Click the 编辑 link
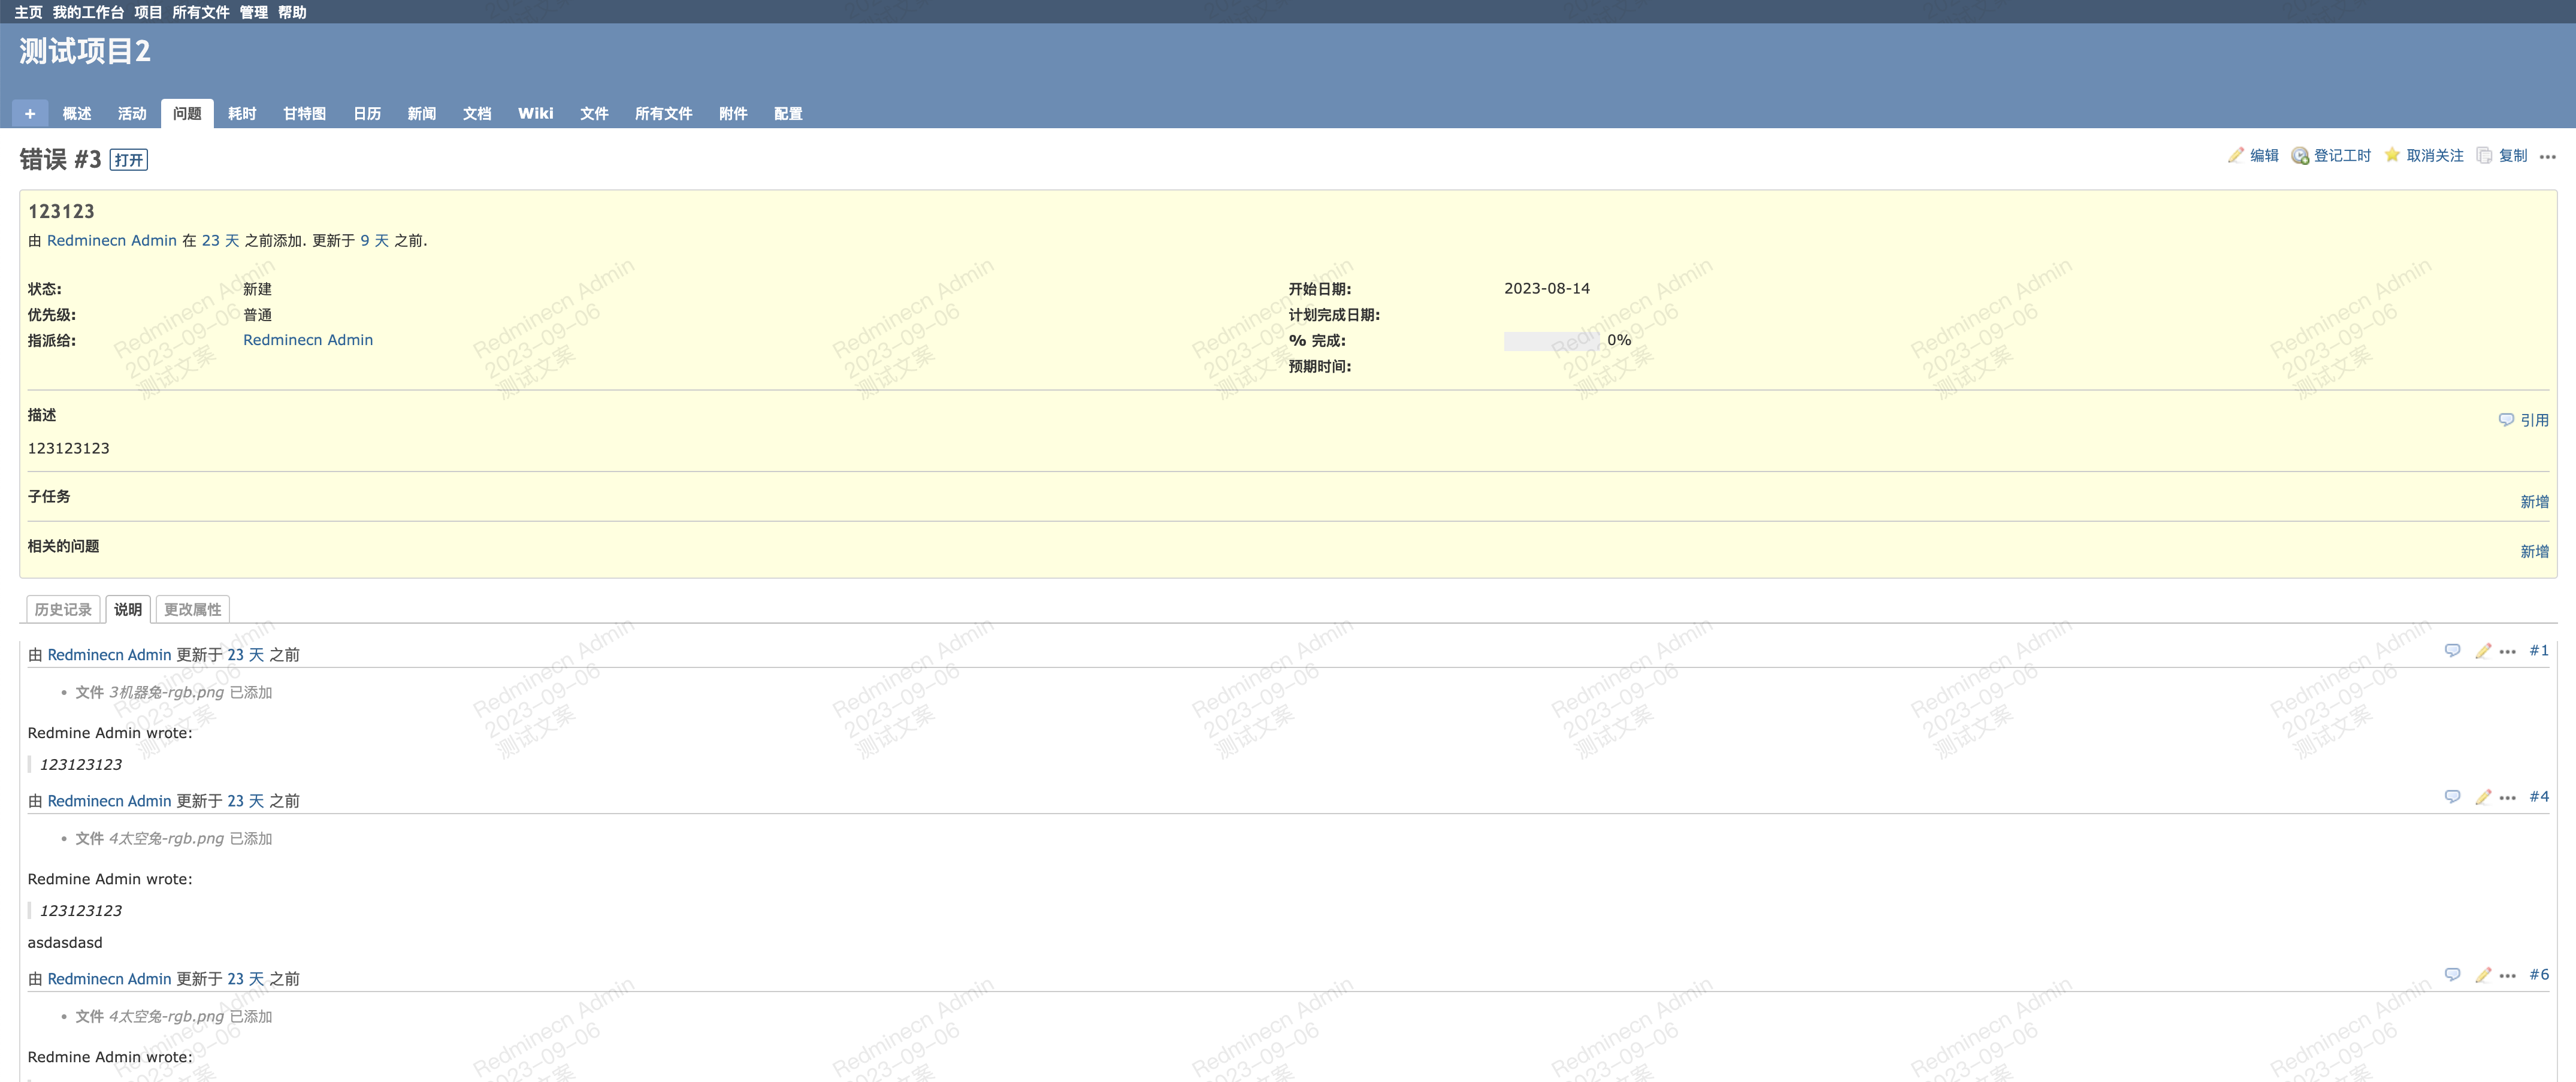This screenshot has width=2576, height=1082. tap(2264, 155)
